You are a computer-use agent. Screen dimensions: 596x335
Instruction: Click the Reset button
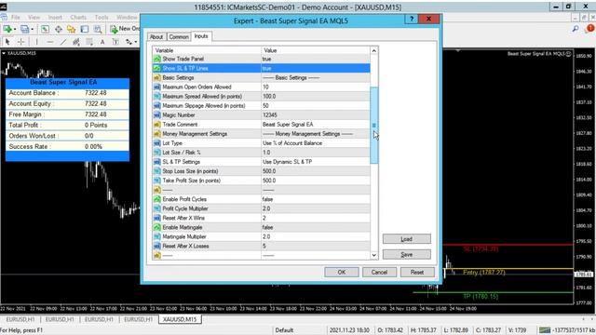click(x=417, y=273)
